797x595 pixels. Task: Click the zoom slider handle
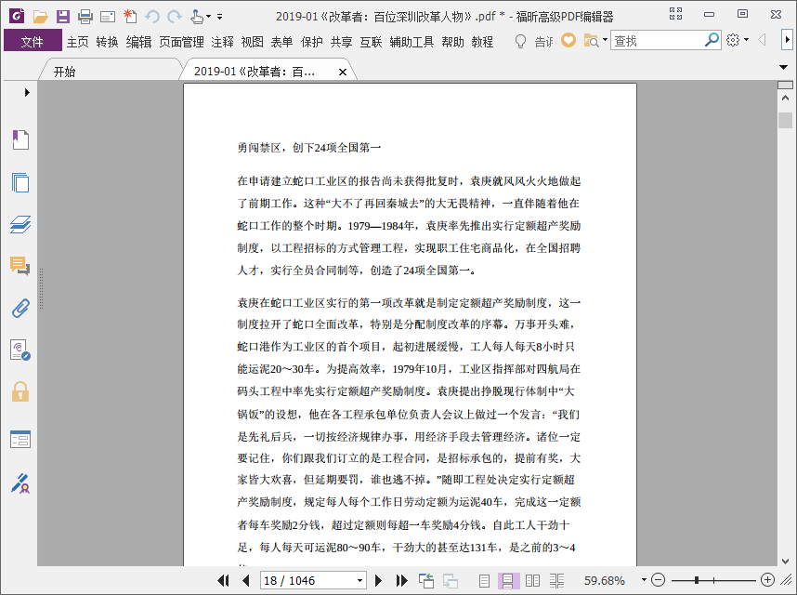click(697, 580)
